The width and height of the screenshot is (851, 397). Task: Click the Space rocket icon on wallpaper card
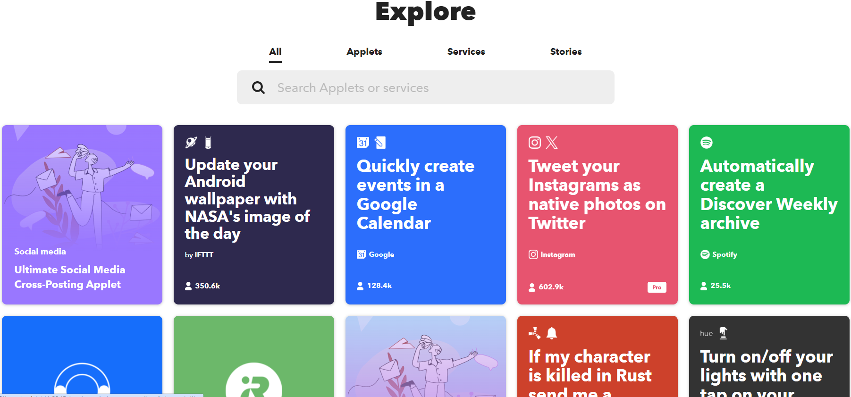191,143
